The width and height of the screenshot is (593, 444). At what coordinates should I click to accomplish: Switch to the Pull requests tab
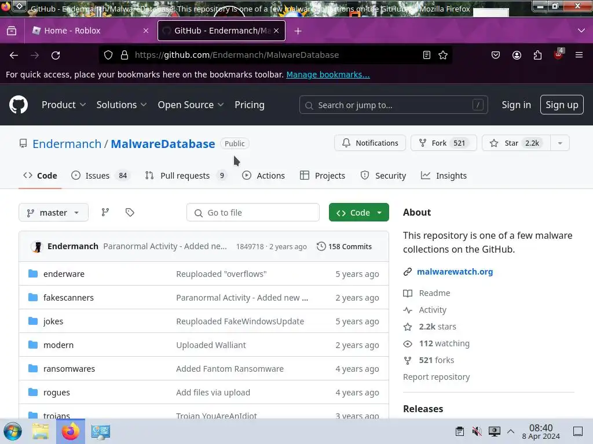[x=186, y=176]
